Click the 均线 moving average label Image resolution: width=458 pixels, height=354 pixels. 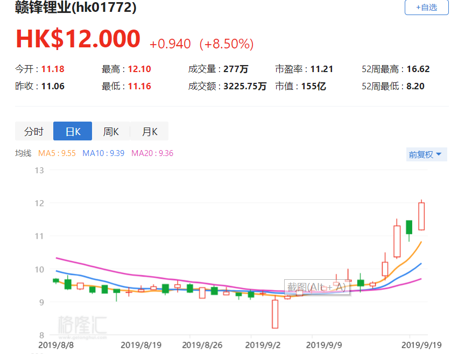coord(23,153)
